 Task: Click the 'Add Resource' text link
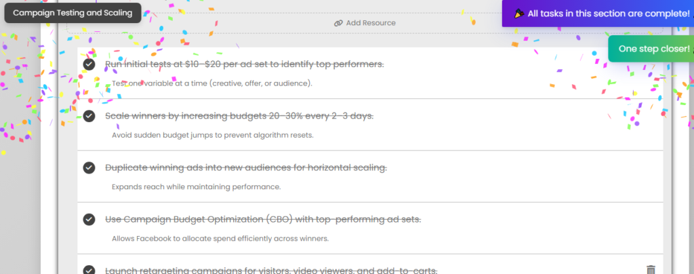(x=371, y=23)
